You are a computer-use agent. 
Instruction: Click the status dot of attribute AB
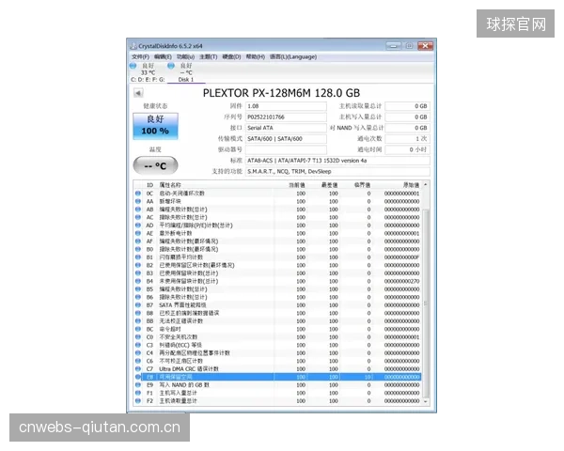point(138,210)
